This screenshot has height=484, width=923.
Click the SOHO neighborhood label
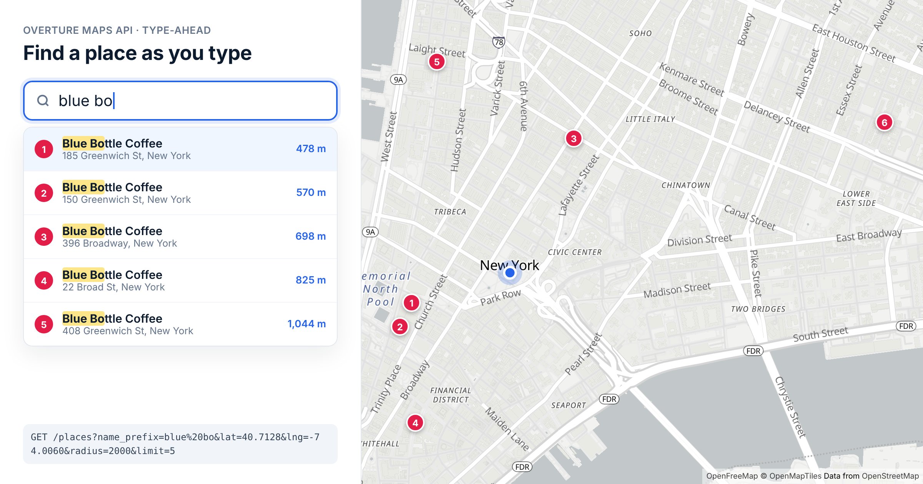click(640, 33)
